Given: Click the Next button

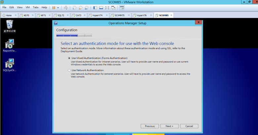Looking at the screenshot, I should (x=169, y=126).
